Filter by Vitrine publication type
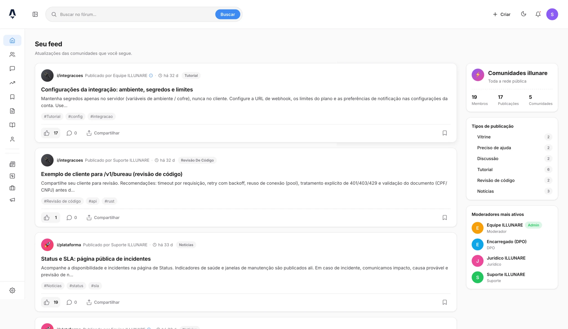 (512, 137)
